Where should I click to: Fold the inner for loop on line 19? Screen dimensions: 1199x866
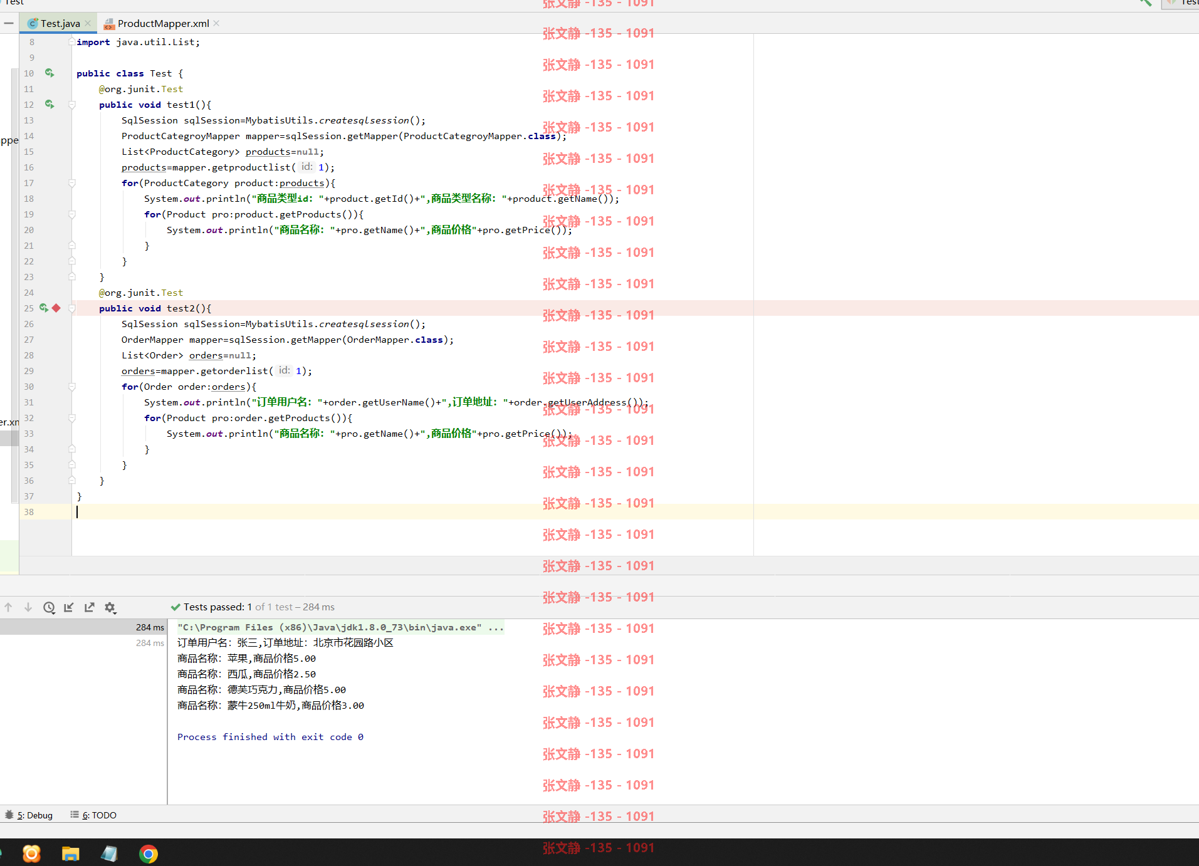tap(72, 214)
